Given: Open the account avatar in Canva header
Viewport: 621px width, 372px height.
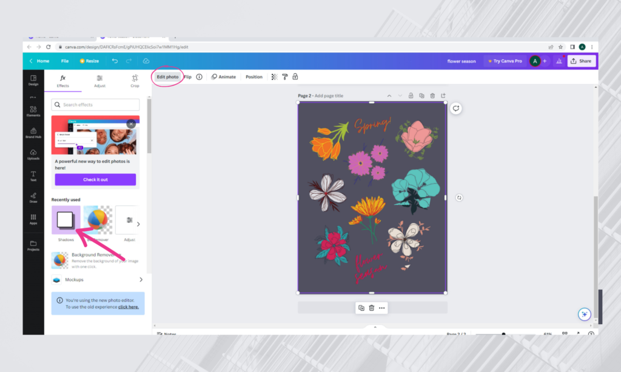Looking at the screenshot, I should point(535,61).
